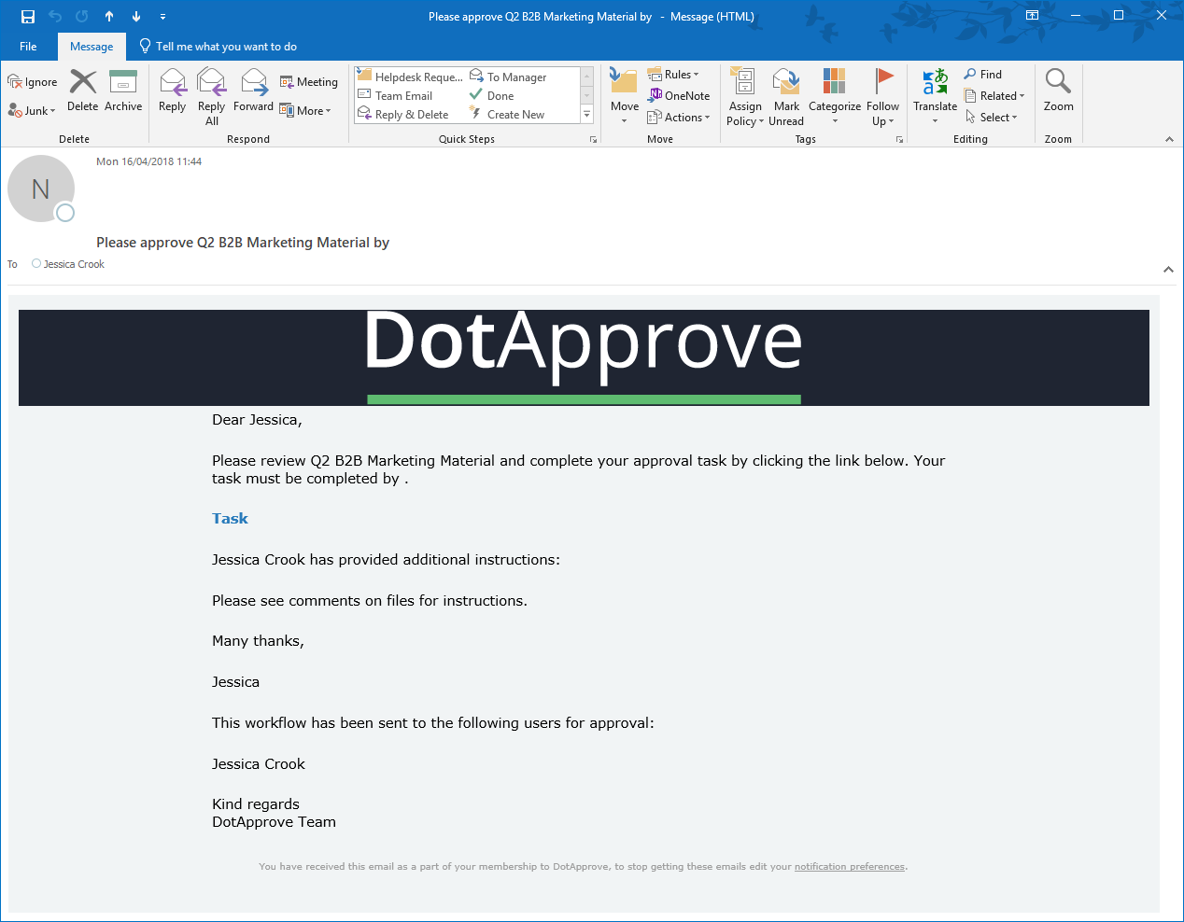
Task: Open the Actions dropdown
Action: pyautogui.click(x=679, y=117)
